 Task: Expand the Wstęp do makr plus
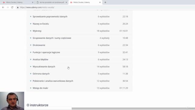tap(30, 88)
